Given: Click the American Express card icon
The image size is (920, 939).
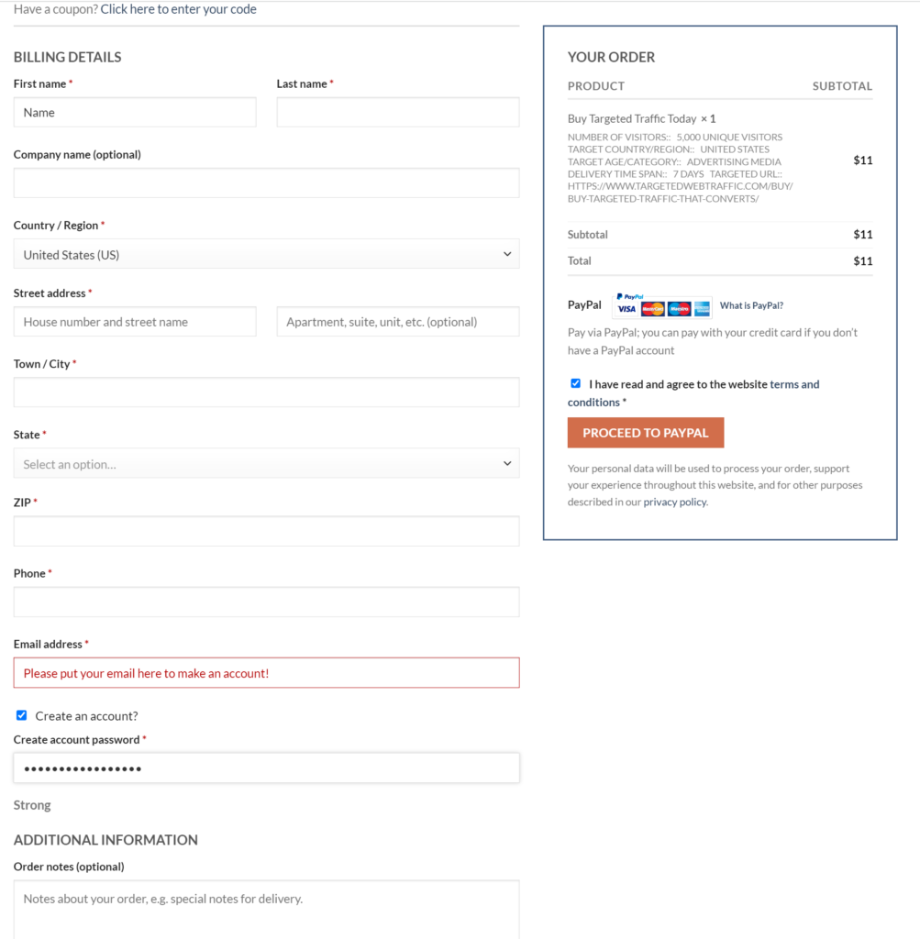Looking at the screenshot, I should tap(702, 309).
